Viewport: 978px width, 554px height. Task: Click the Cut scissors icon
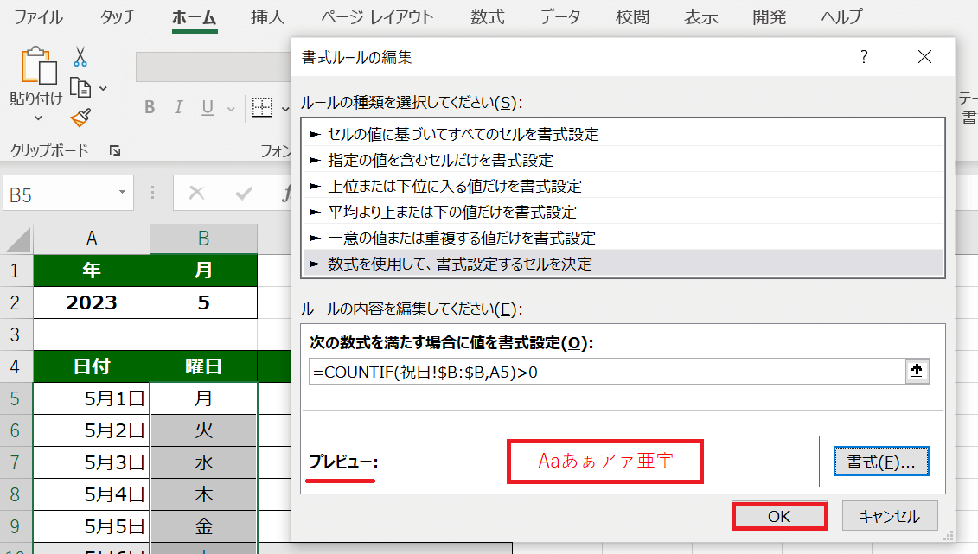click(80, 57)
